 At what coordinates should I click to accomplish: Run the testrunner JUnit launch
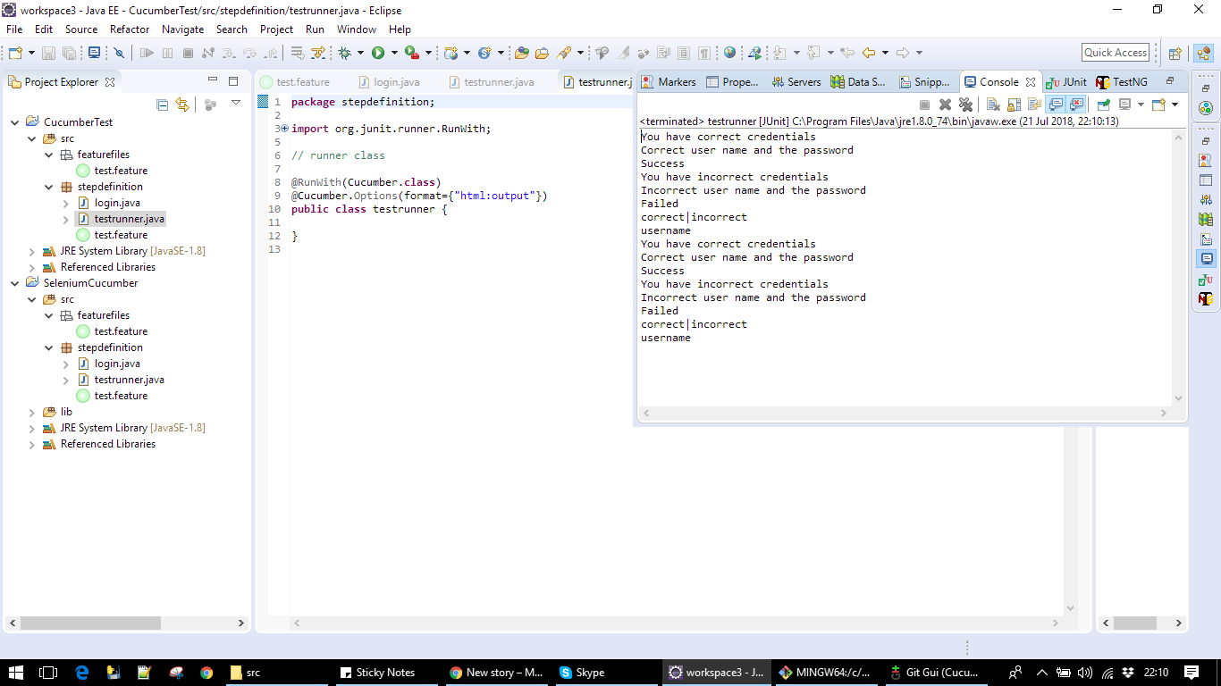tap(379, 53)
